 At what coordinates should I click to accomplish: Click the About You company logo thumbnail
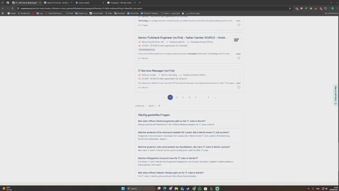(236, 40)
